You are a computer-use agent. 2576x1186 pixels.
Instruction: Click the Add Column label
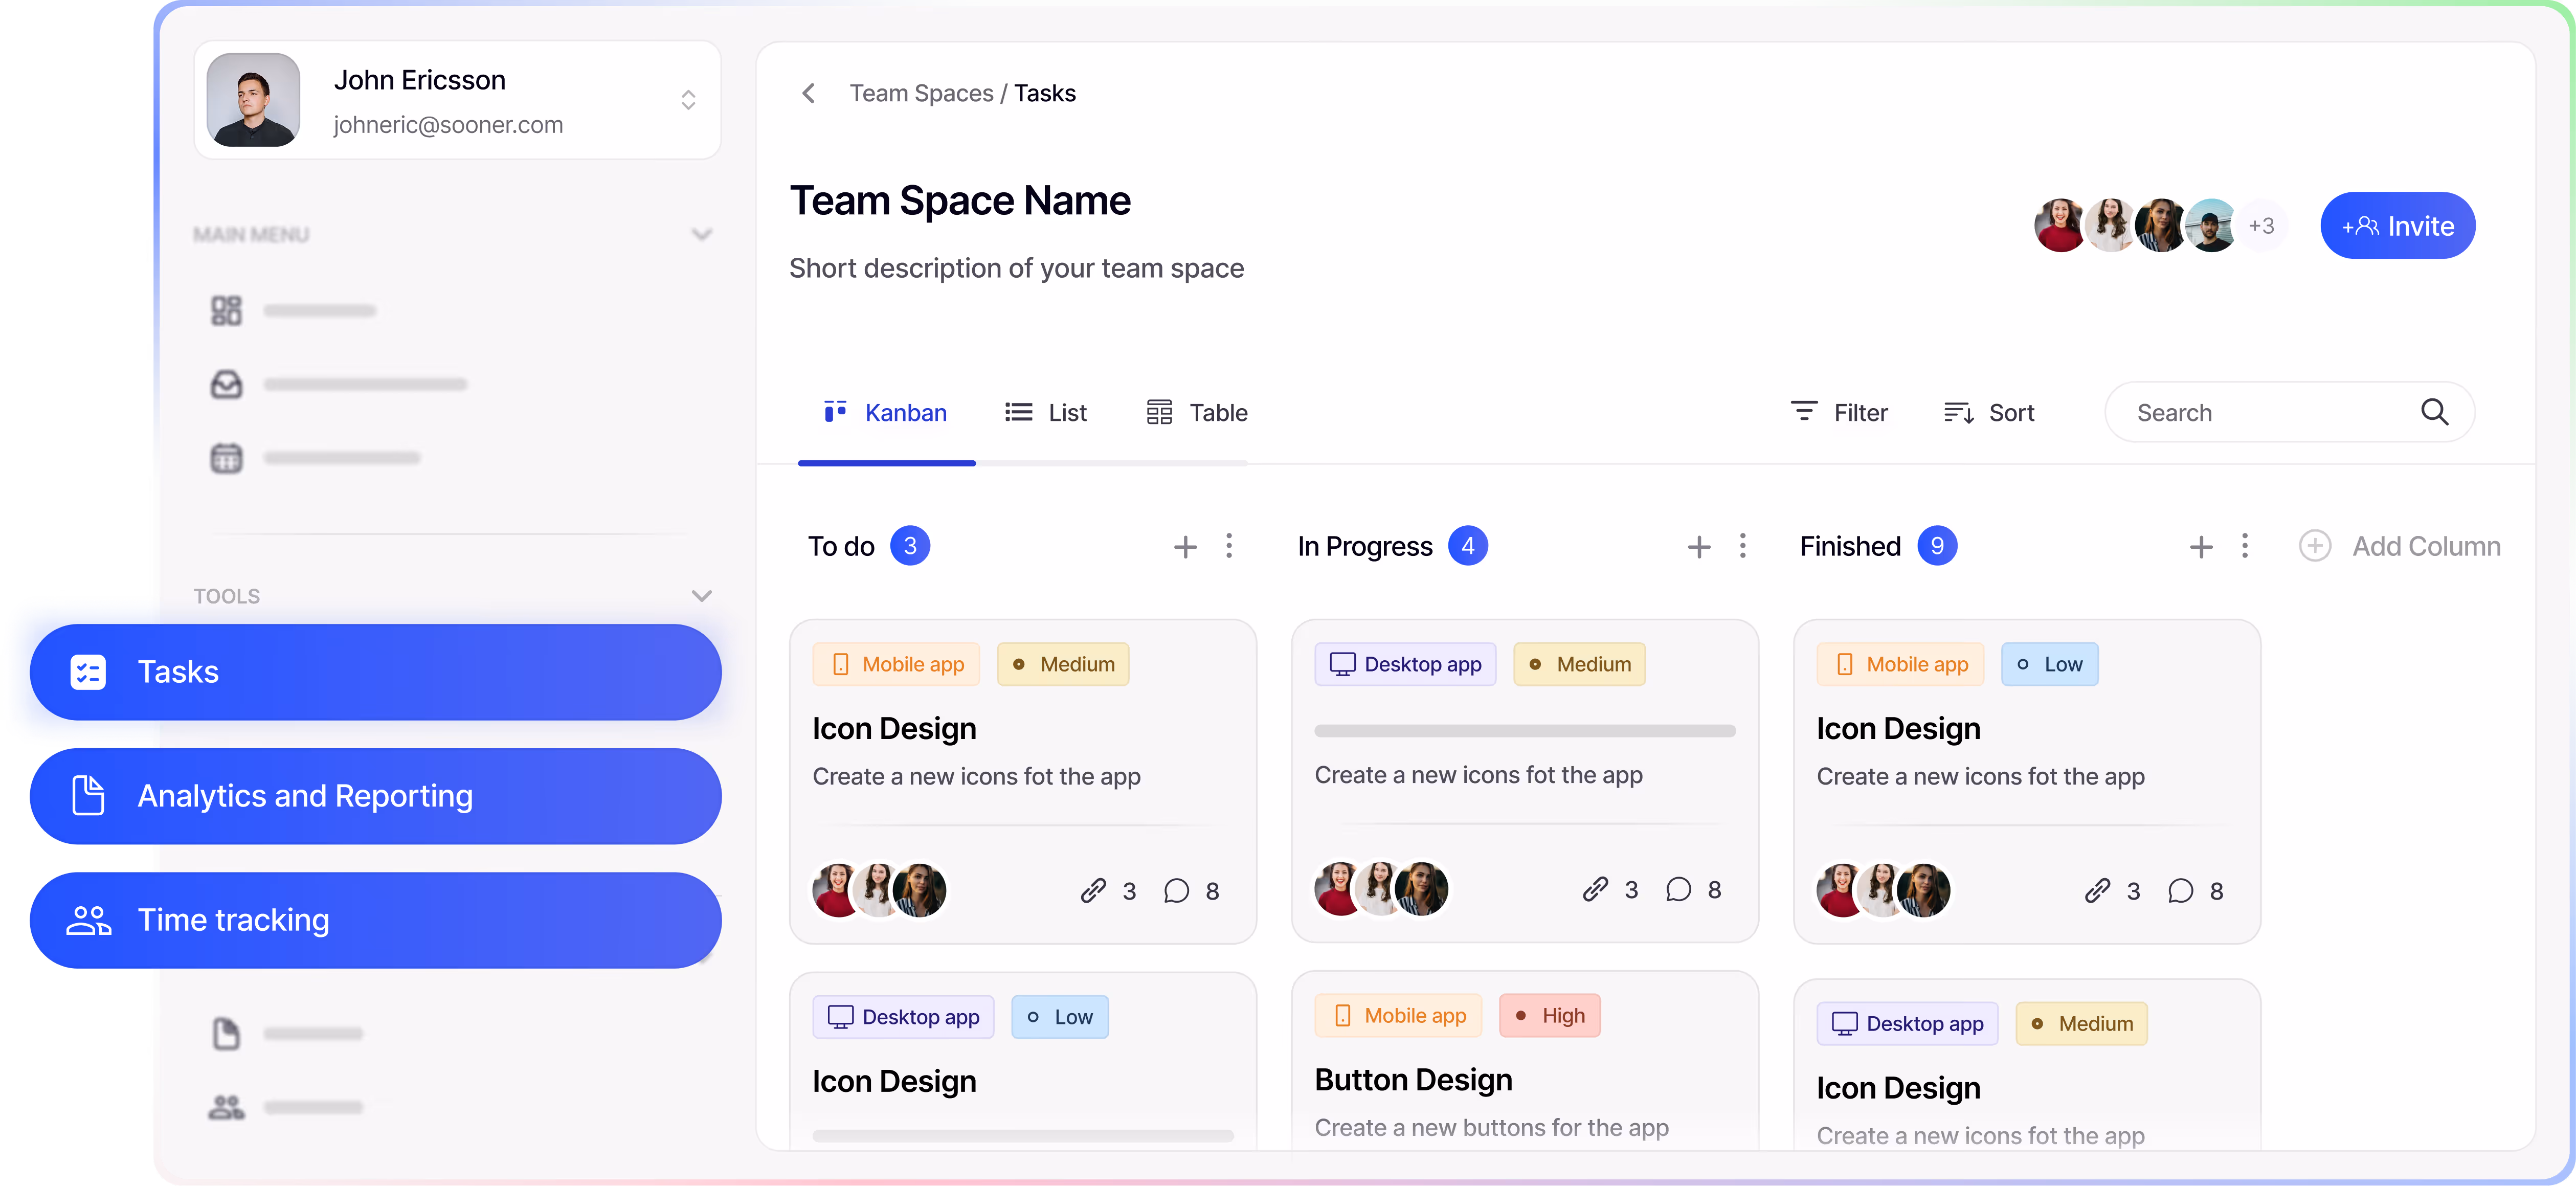point(2426,546)
